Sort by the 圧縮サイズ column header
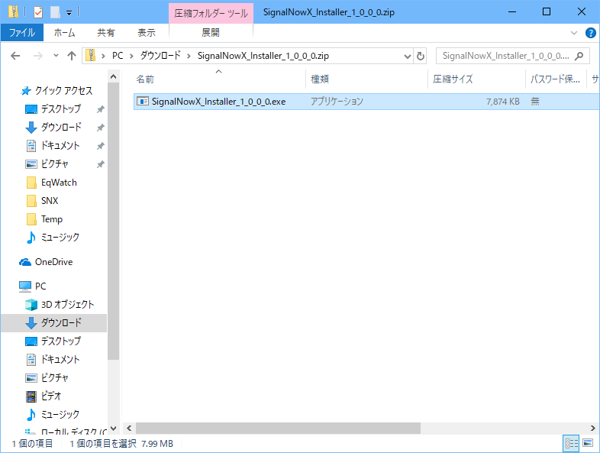 pos(453,79)
